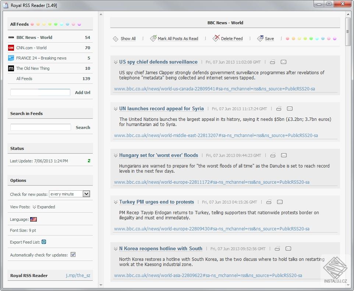The image size is (354, 291).
Task: Choose the blue dot in the feed toolbar
Action: (x=323, y=39)
